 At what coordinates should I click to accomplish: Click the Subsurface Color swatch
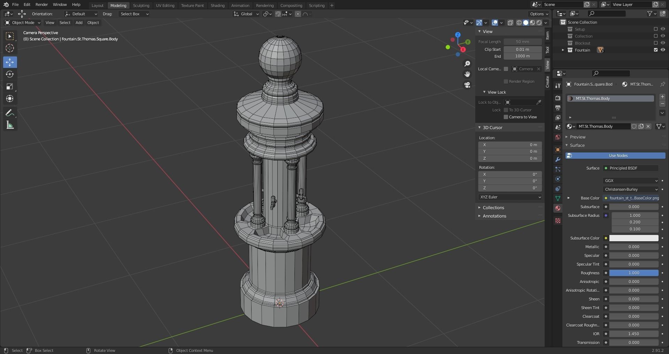pyautogui.click(x=633, y=238)
